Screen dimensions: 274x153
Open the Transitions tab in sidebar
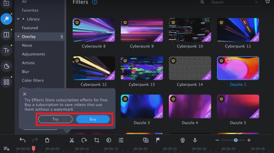click(x=6, y=35)
